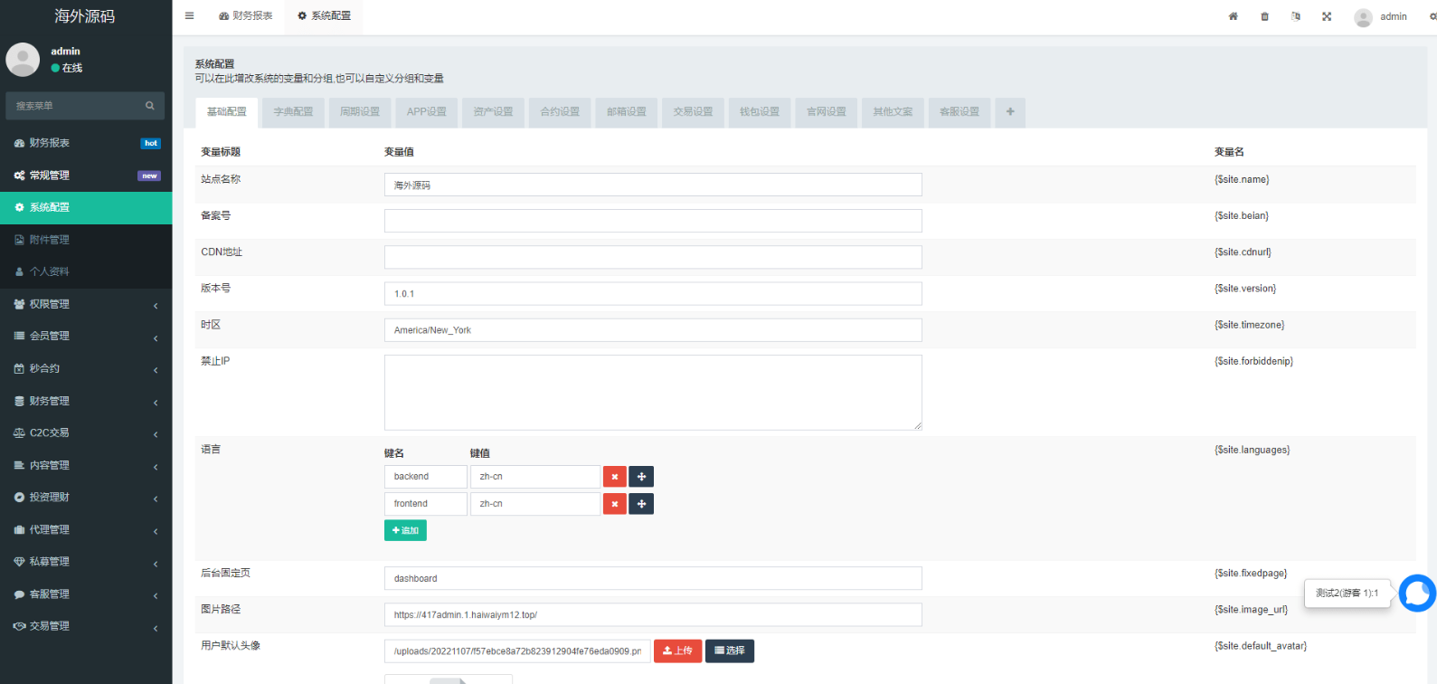Click the plus tab to add group

[x=1010, y=112]
